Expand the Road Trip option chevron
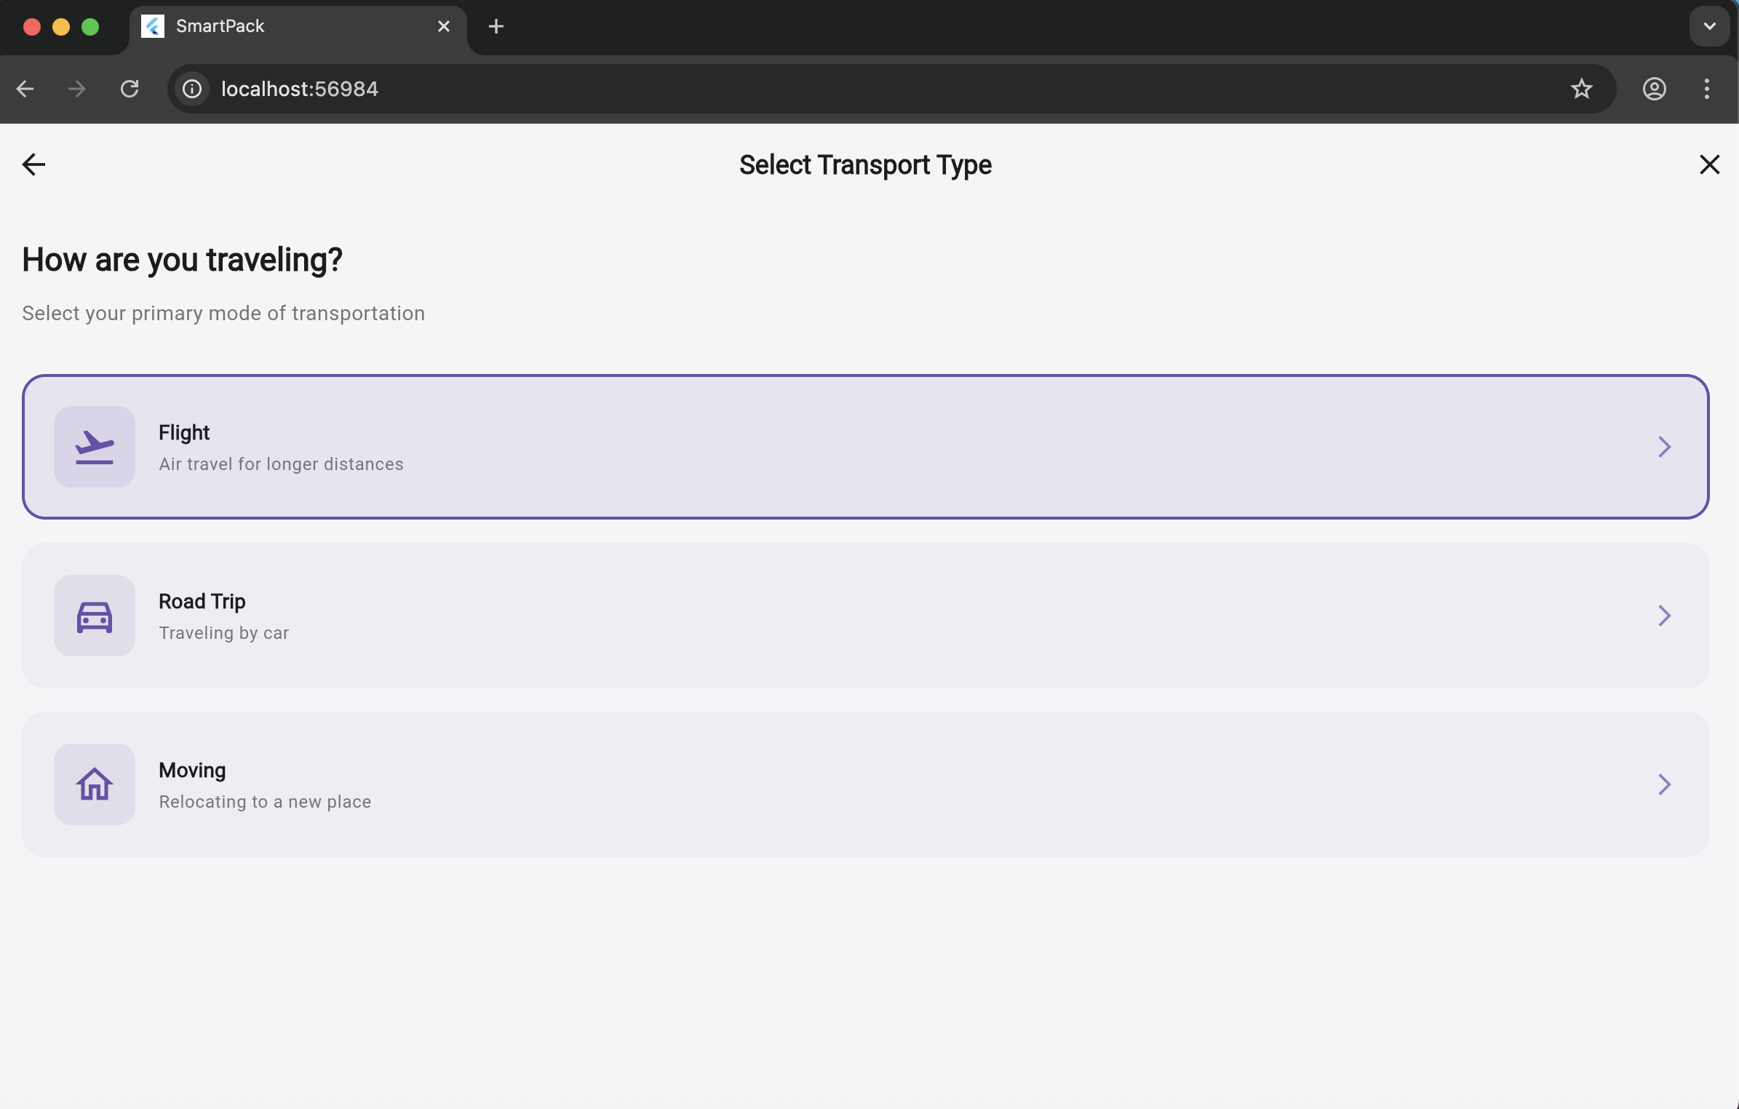The height and width of the screenshot is (1109, 1739). 1664,616
